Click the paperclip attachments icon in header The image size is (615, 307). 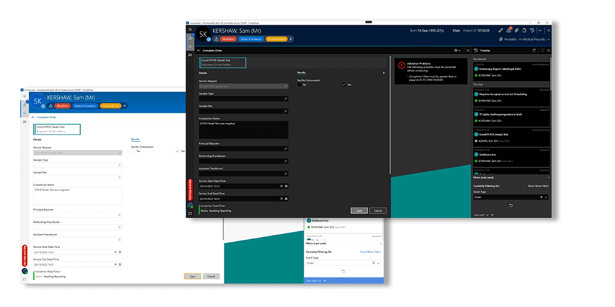(x=517, y=30)
